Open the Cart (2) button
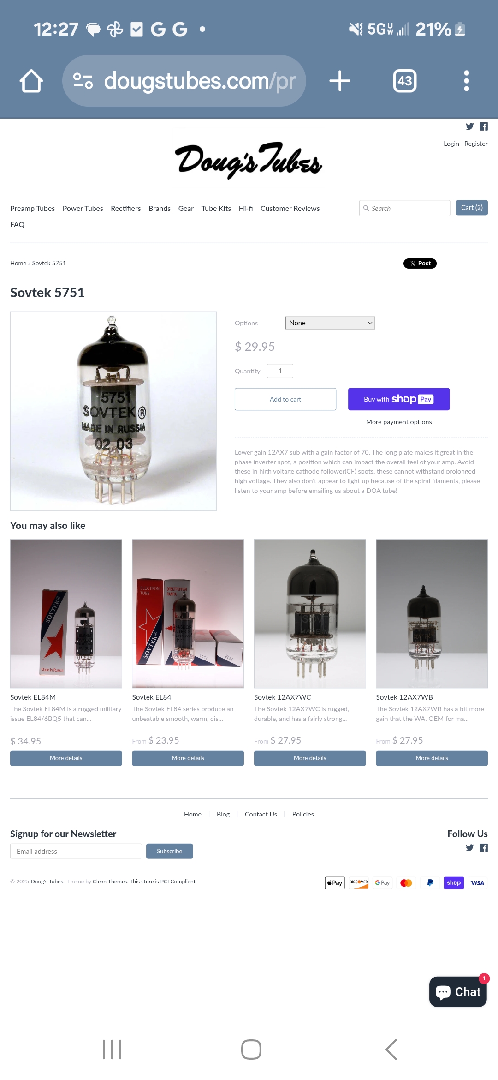Image resolution: width=498 pixels, height=1080 pixels. click(x=472, y=208)
